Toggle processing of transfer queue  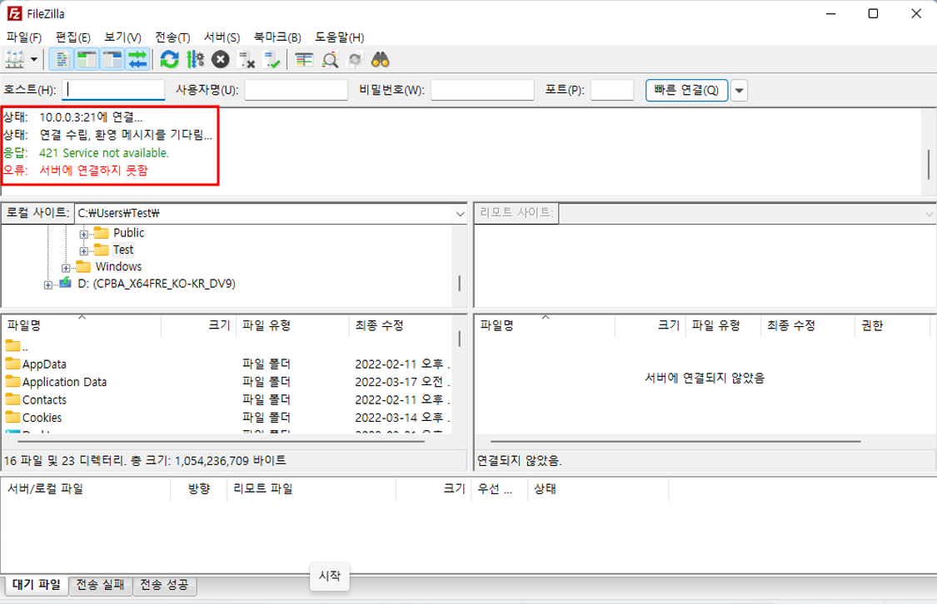click(x=196, y=60)
